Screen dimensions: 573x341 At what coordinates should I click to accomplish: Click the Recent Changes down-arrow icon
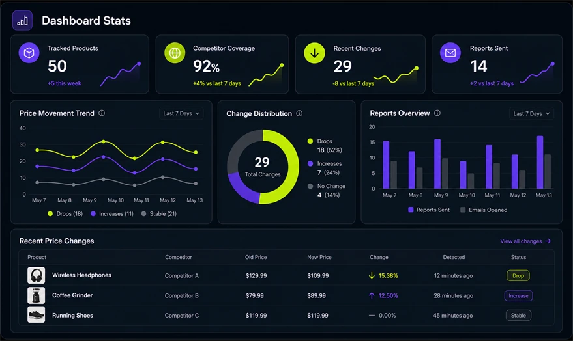(314, 53)
